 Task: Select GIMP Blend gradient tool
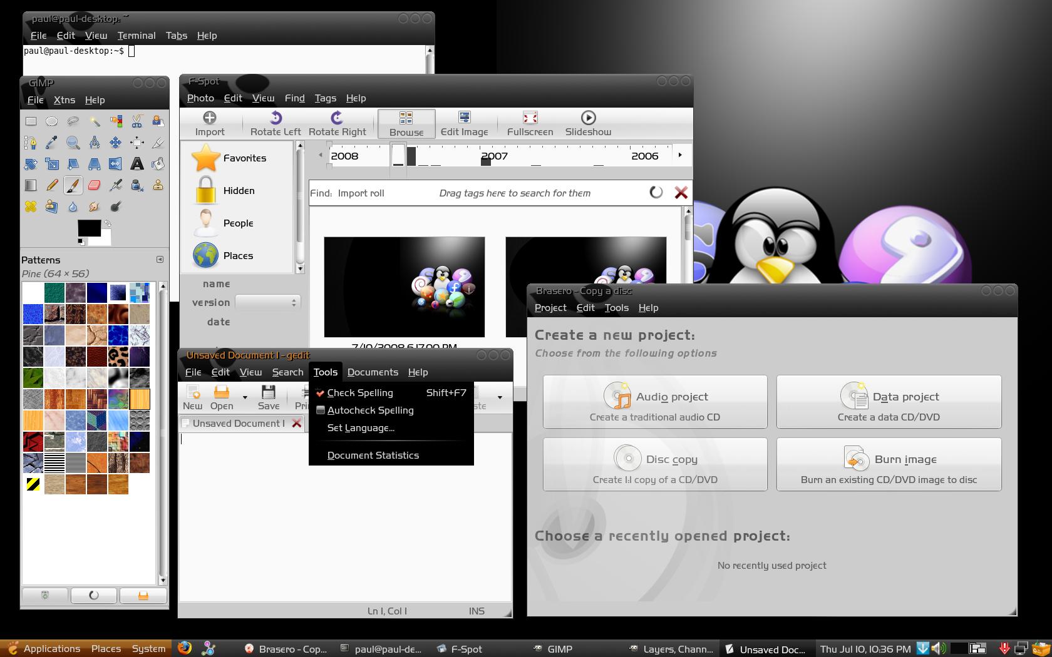click(31, 185)
